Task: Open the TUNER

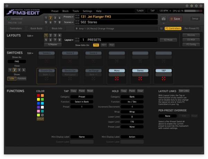Action: pyautogui.click(x=140, y=11)
